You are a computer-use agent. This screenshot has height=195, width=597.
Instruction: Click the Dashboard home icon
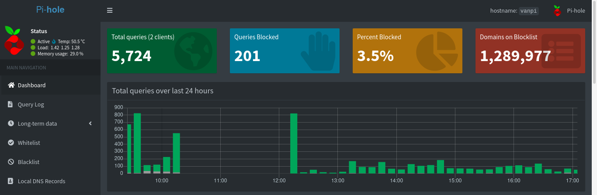[11, 85]
